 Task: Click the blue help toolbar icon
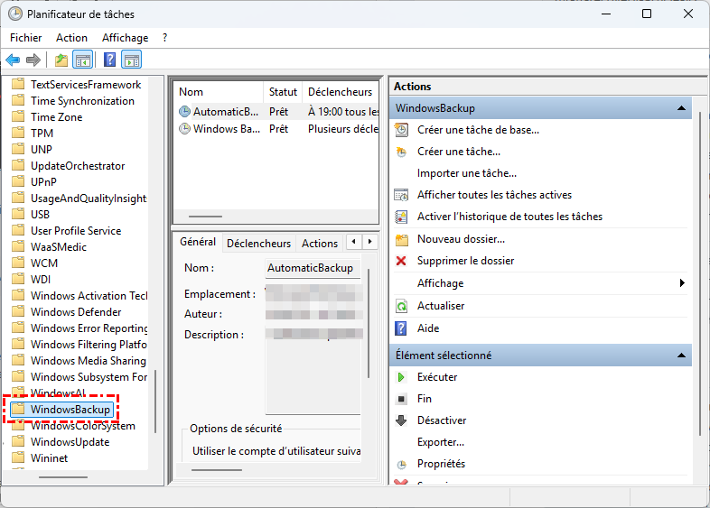click(x=109, y=60)
